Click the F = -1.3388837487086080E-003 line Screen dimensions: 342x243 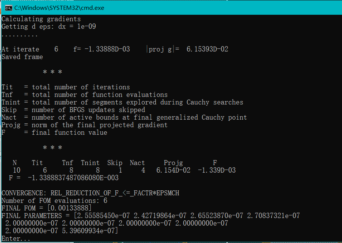point(64,178)
